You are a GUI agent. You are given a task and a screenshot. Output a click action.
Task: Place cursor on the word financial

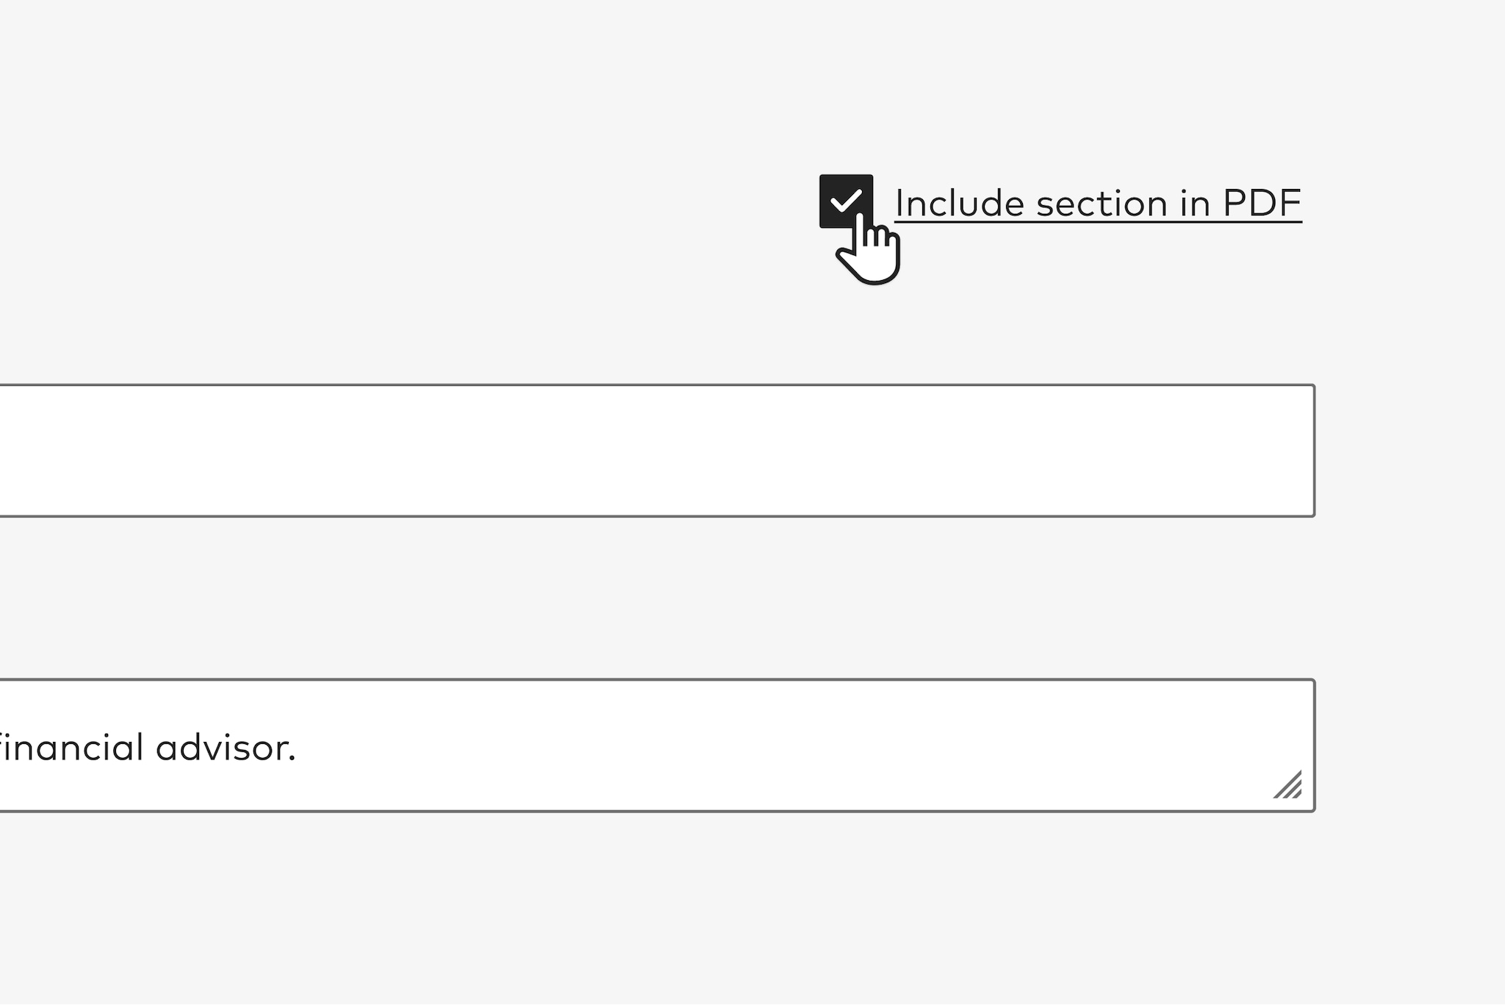[x=72, y=748]
